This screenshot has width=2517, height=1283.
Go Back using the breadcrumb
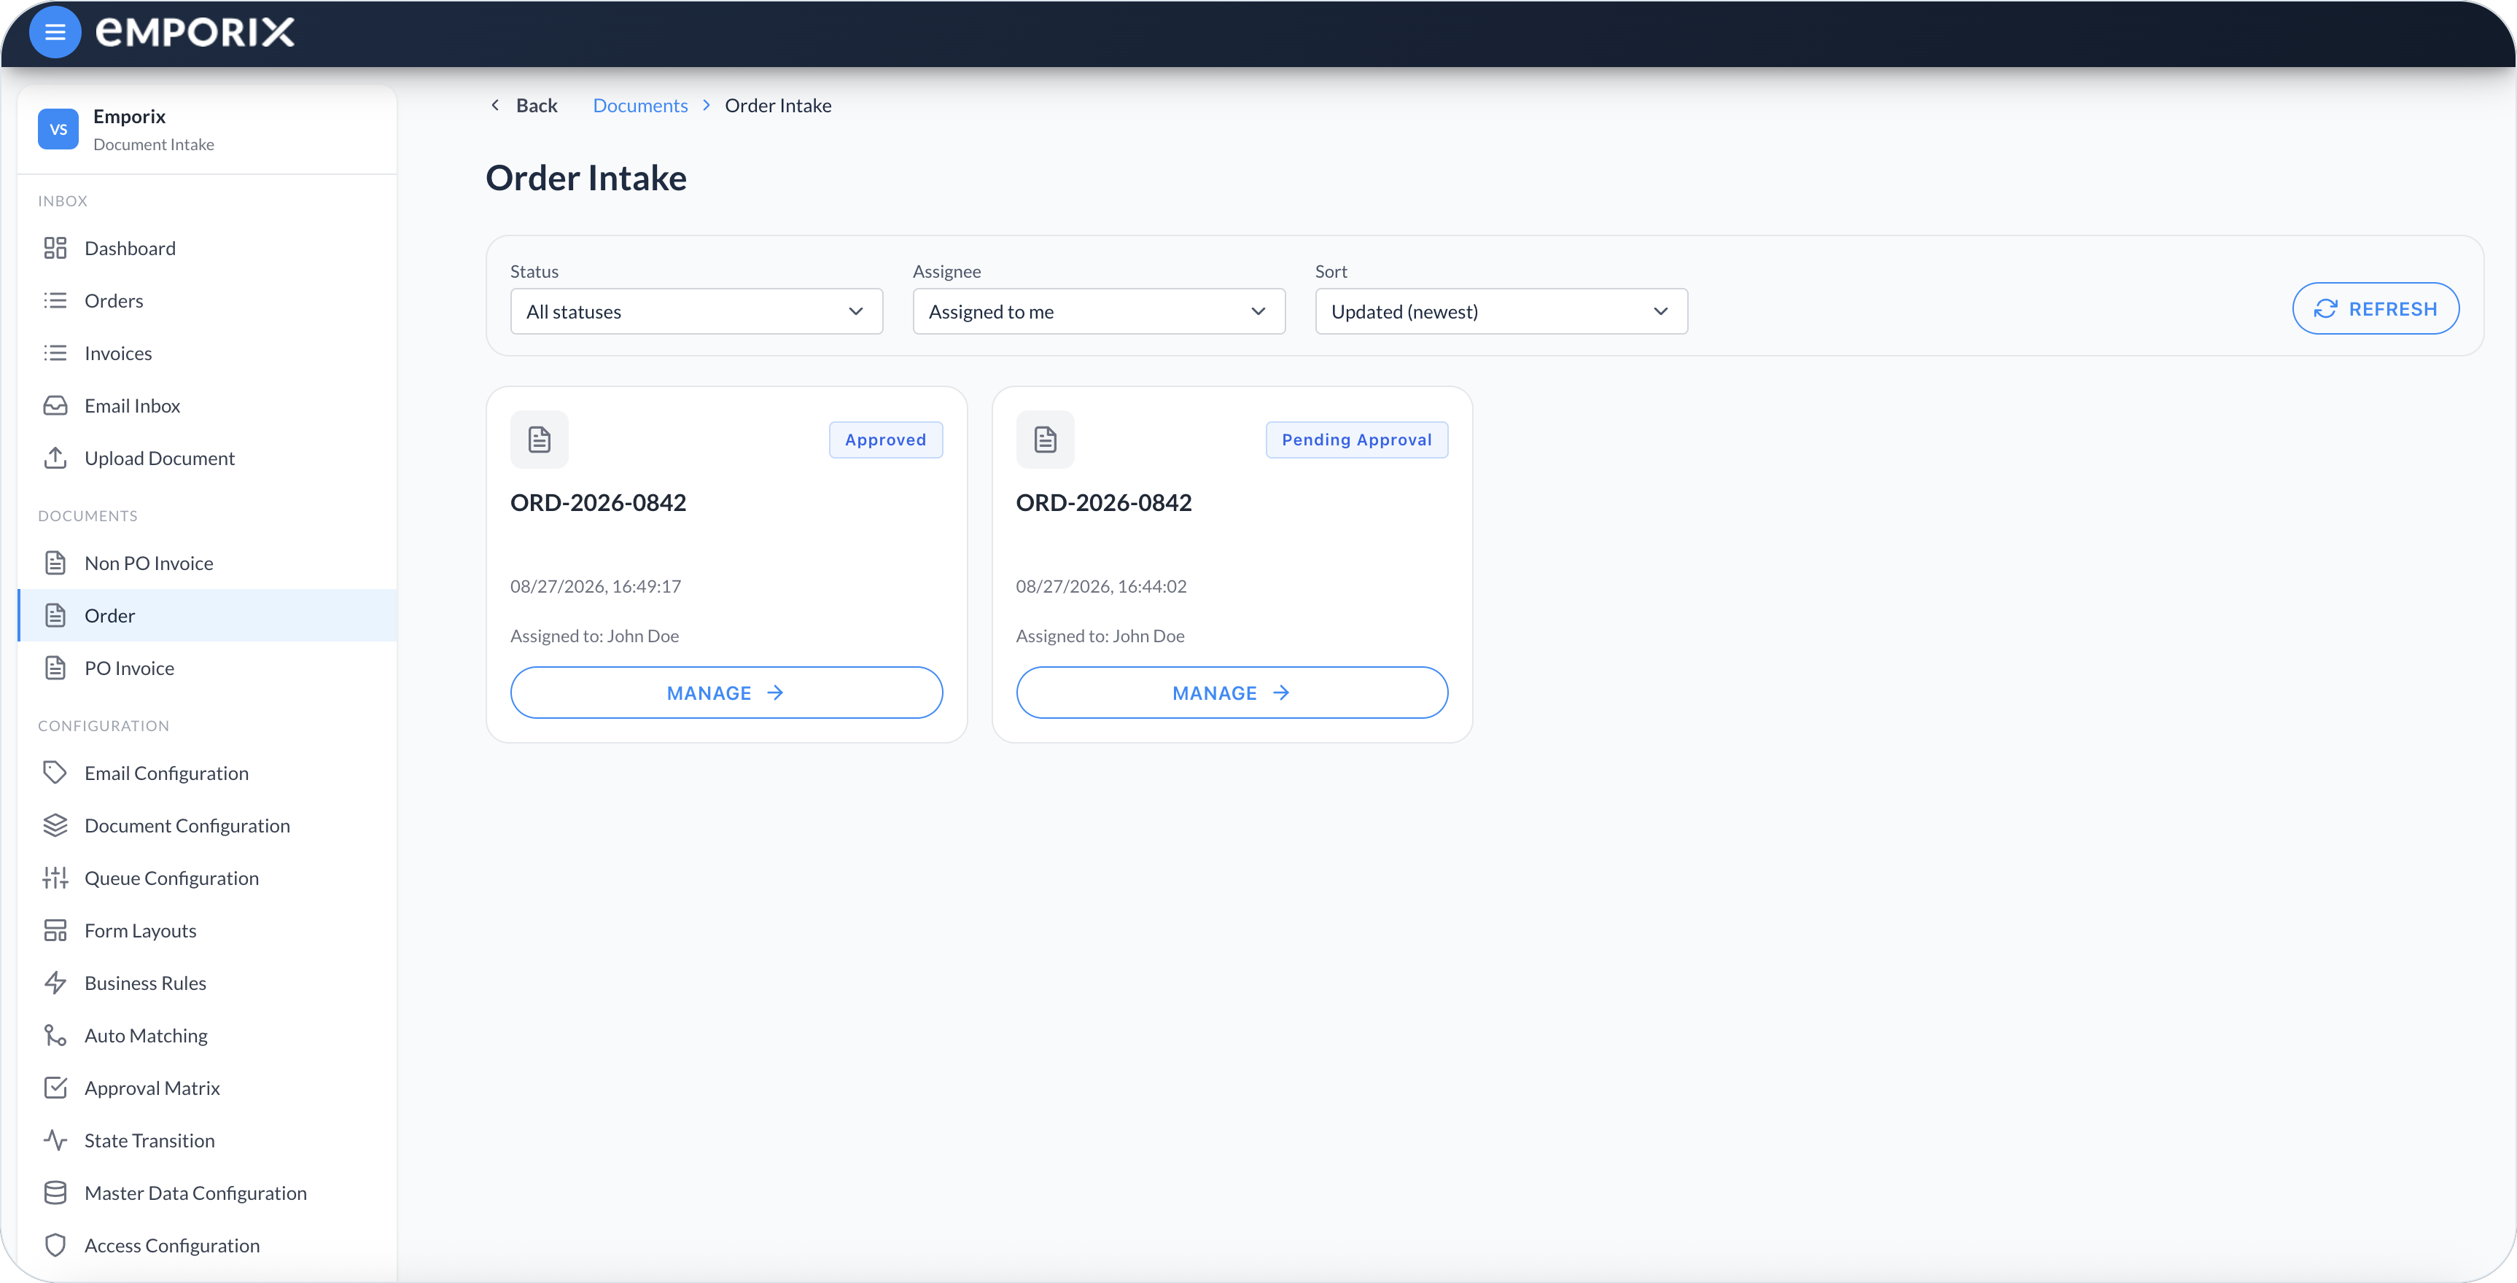click(524, 106)
